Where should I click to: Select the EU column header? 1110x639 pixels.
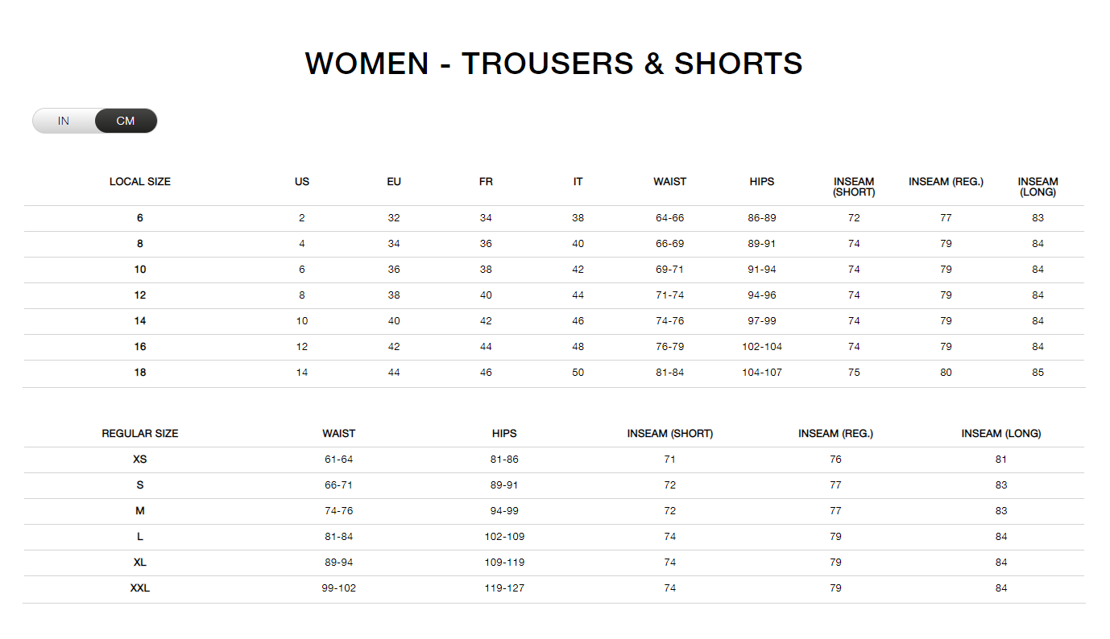[394, 182]
